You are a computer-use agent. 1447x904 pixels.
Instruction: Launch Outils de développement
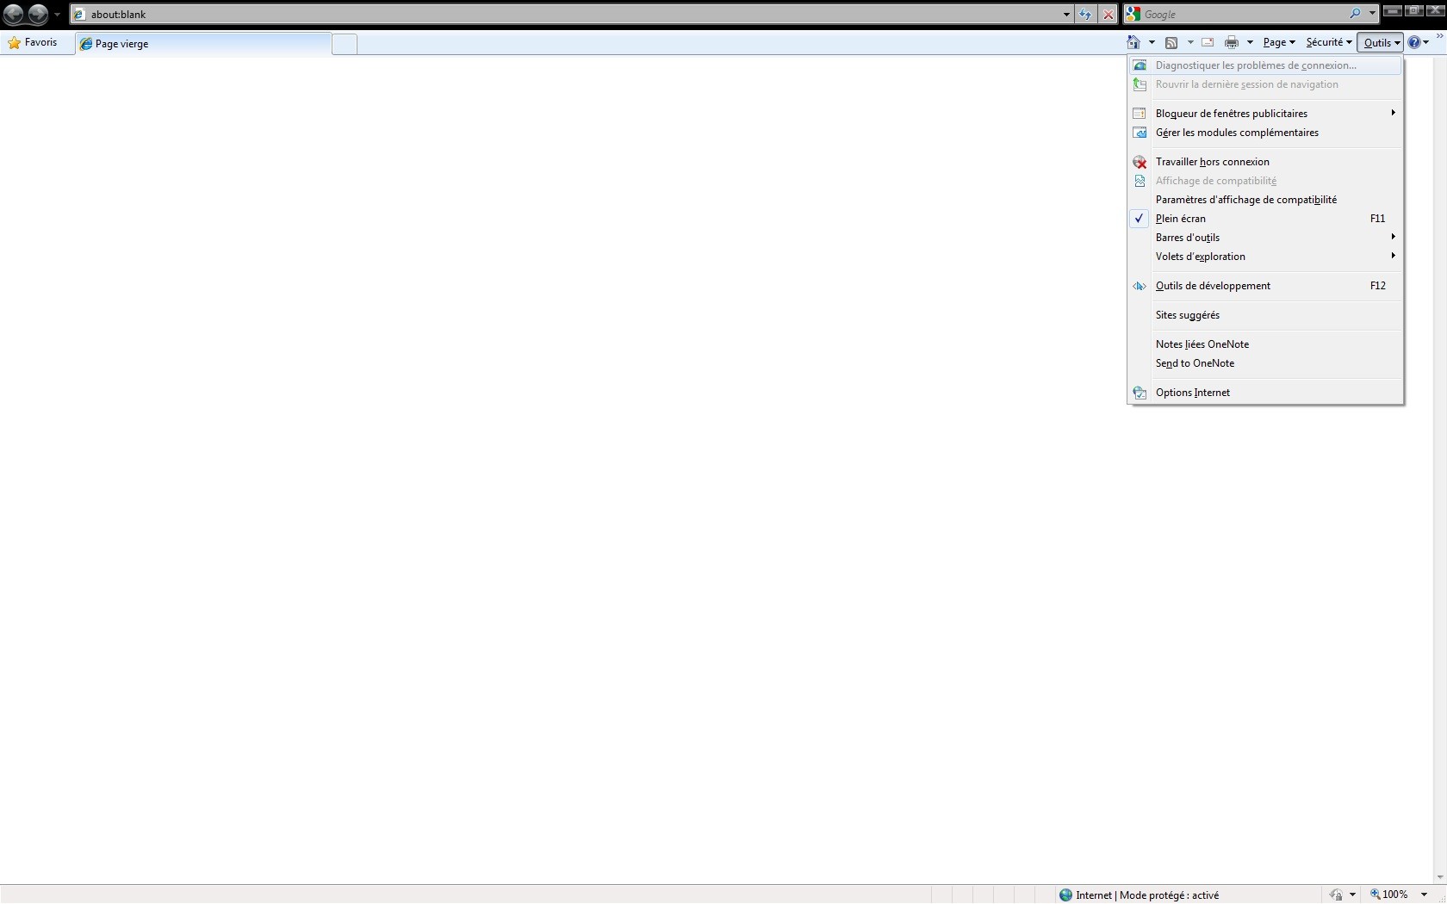coord(1265,286)
